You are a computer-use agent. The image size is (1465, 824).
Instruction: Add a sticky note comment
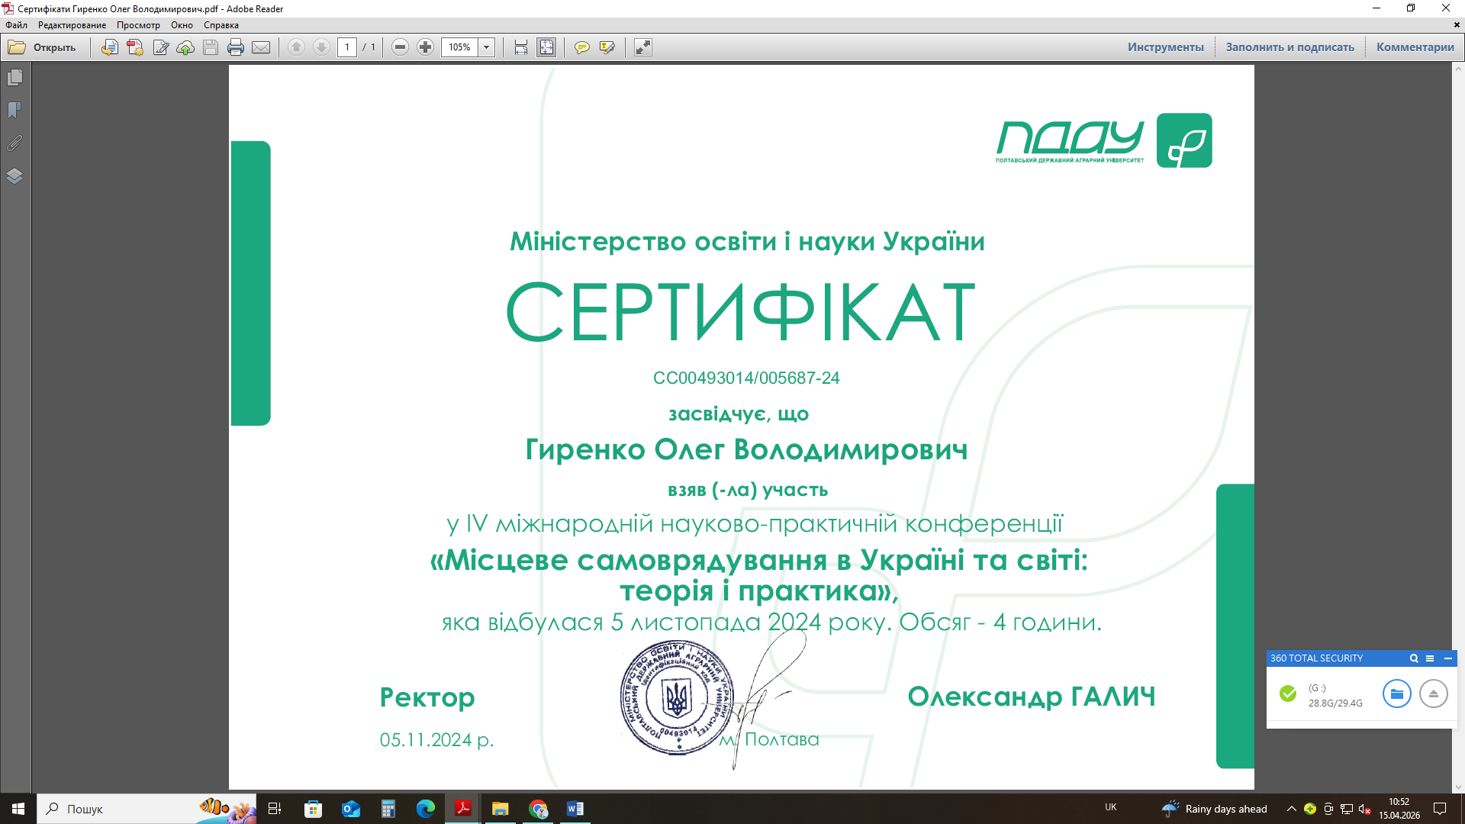tap(581, 47)
